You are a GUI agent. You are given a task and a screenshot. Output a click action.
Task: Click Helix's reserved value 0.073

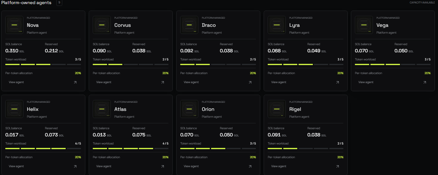52,135
